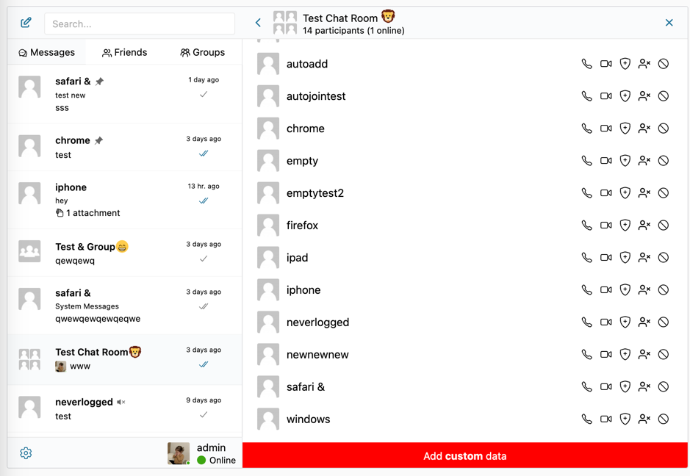690x476 pixels.
Task: Remove iphone from the chat room
Action: click(x=644, y=289)
